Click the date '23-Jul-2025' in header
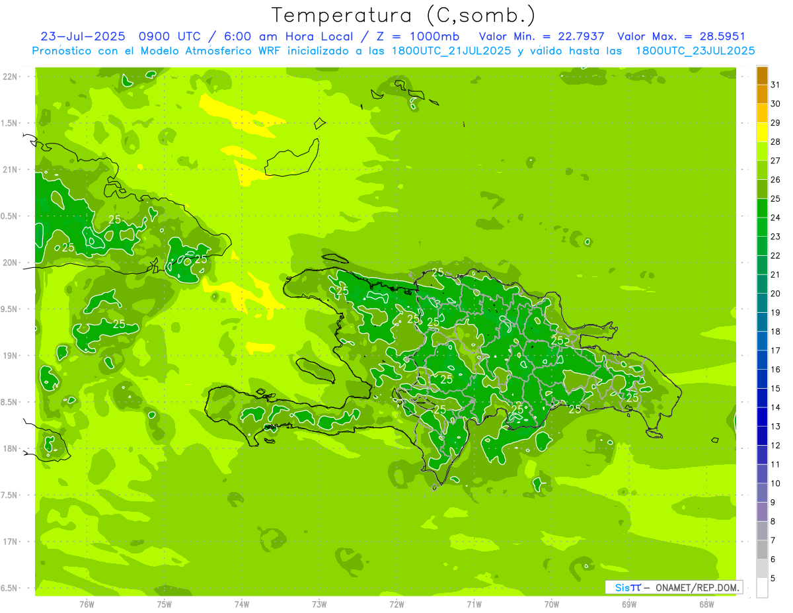Image resolution: width=793 pixels, height=613 pixels. (83, 36)
